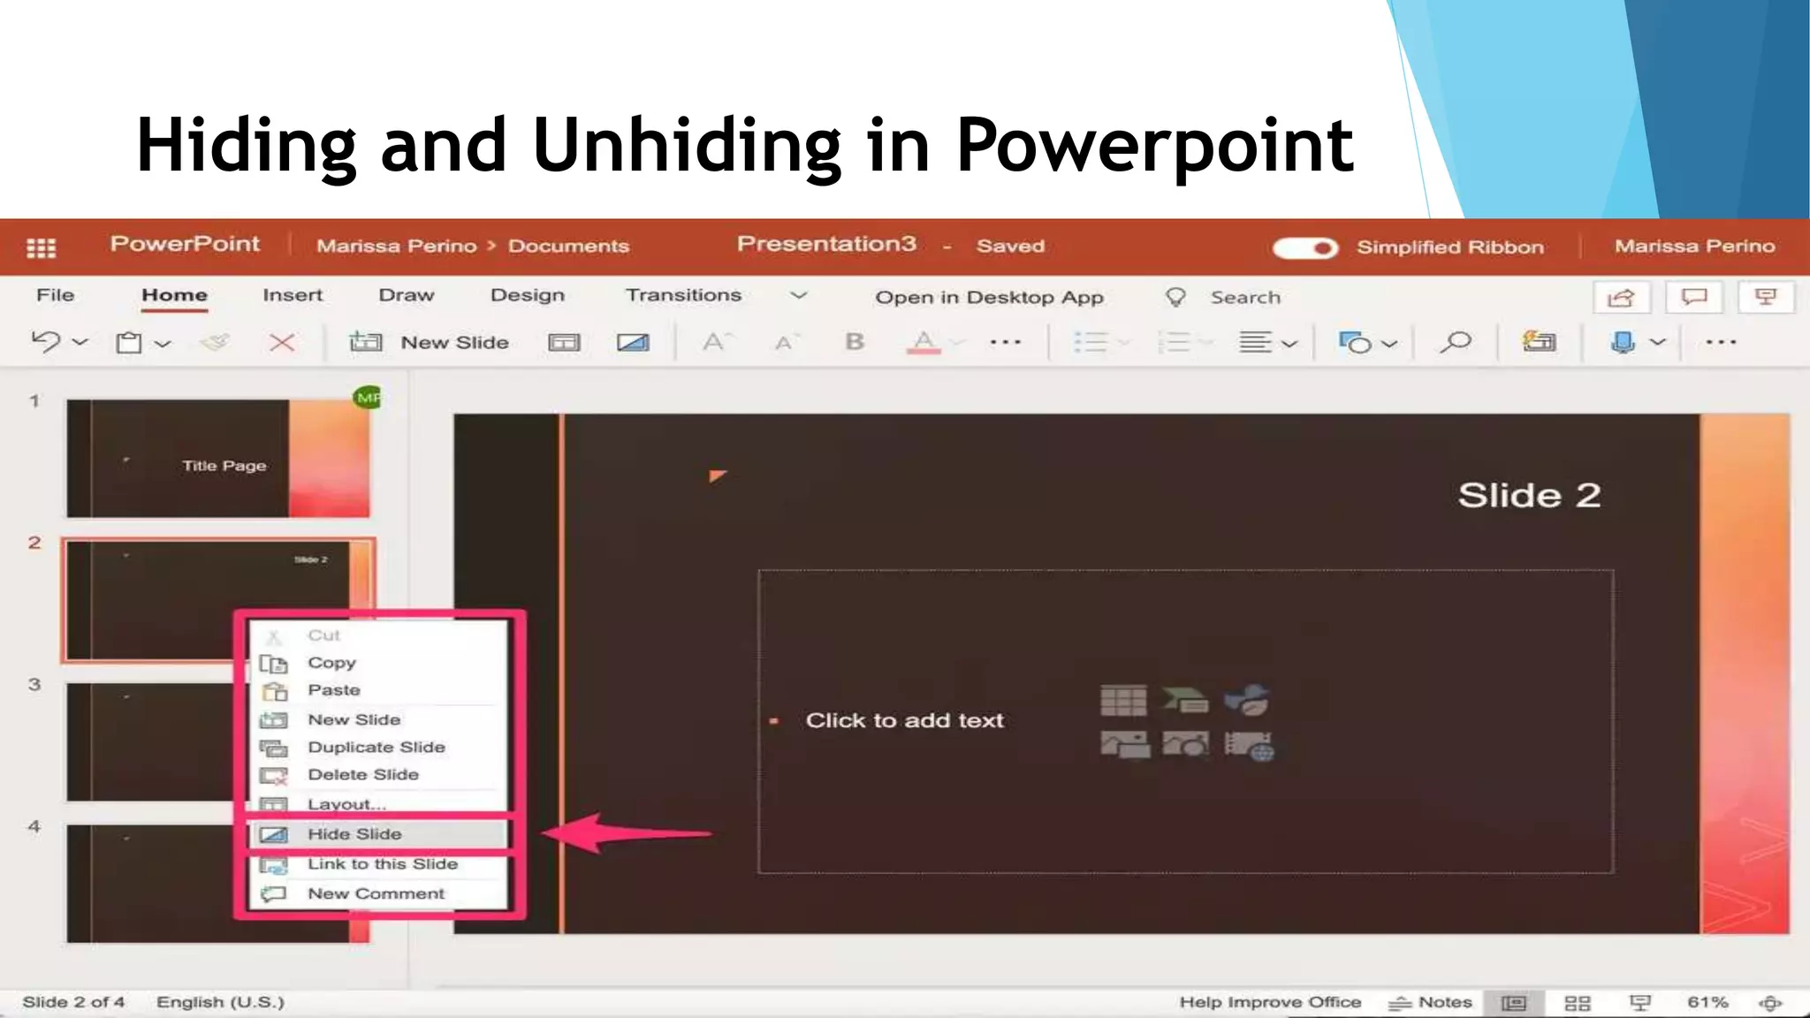1810x1018 pixels.
Task: Click the Shapes icon in toolbar
Action: pyautogui.click(x=1356, y=342)
